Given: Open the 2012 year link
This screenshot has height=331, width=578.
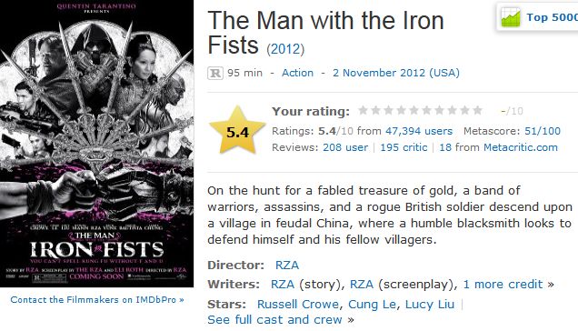Looking at the screenshot, I should (285, 49).
